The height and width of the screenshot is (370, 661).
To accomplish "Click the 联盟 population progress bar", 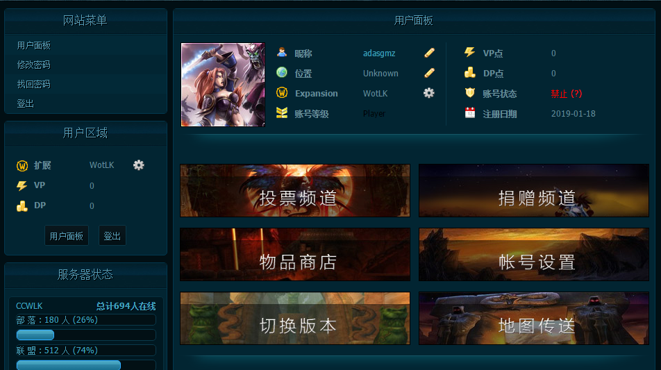I will click(x=86, y=365).
